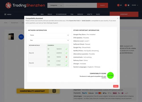
Task: Go to the FAQ menu item
Action: pos(72,14)
